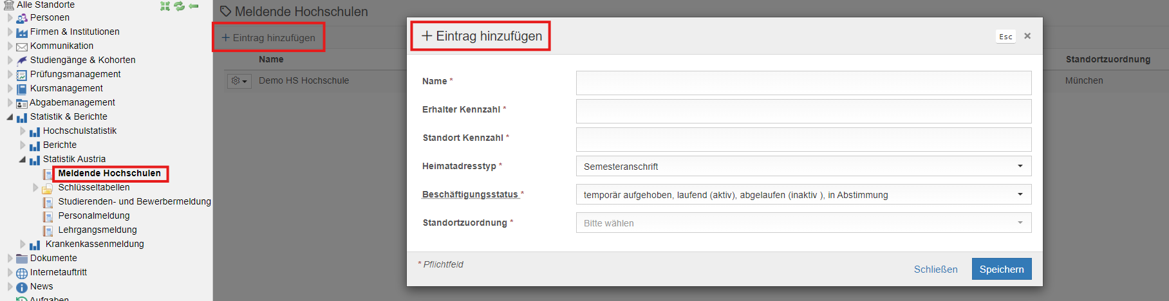The image size is (1169, 301).
Task: Click the Studiengänge & Kohorten graduation icon
Action: [22, 60]
